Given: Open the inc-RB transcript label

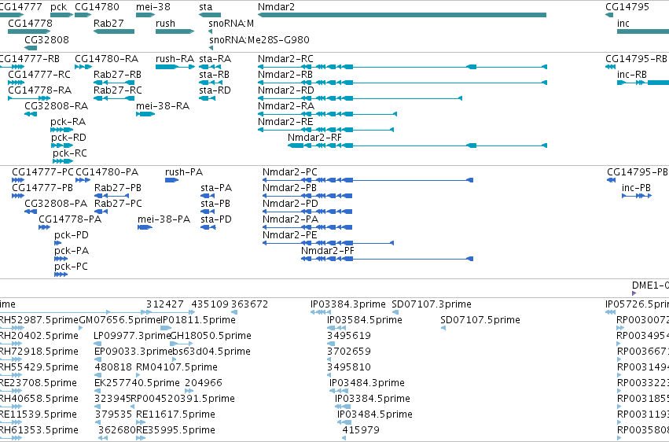Looking at the screenshot, I should tap(632, 74).
